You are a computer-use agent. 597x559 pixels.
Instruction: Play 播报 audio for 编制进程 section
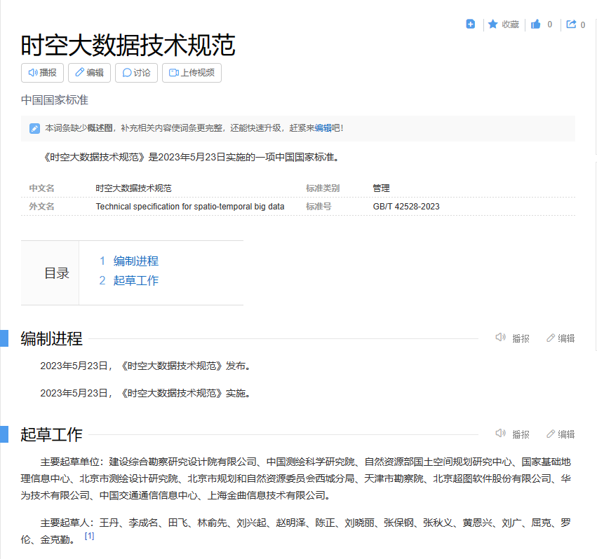point(513,338)
